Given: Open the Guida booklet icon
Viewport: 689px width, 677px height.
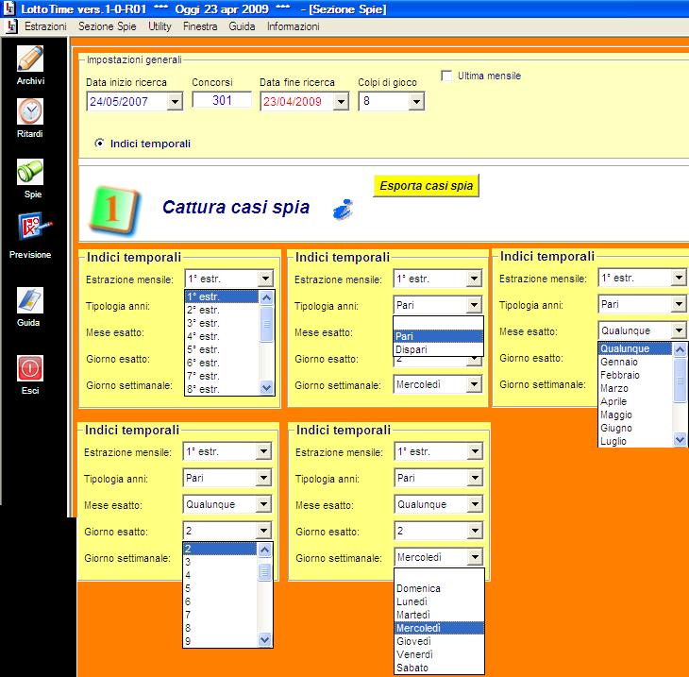Looking at the screenshot, I should click(30, 300).
